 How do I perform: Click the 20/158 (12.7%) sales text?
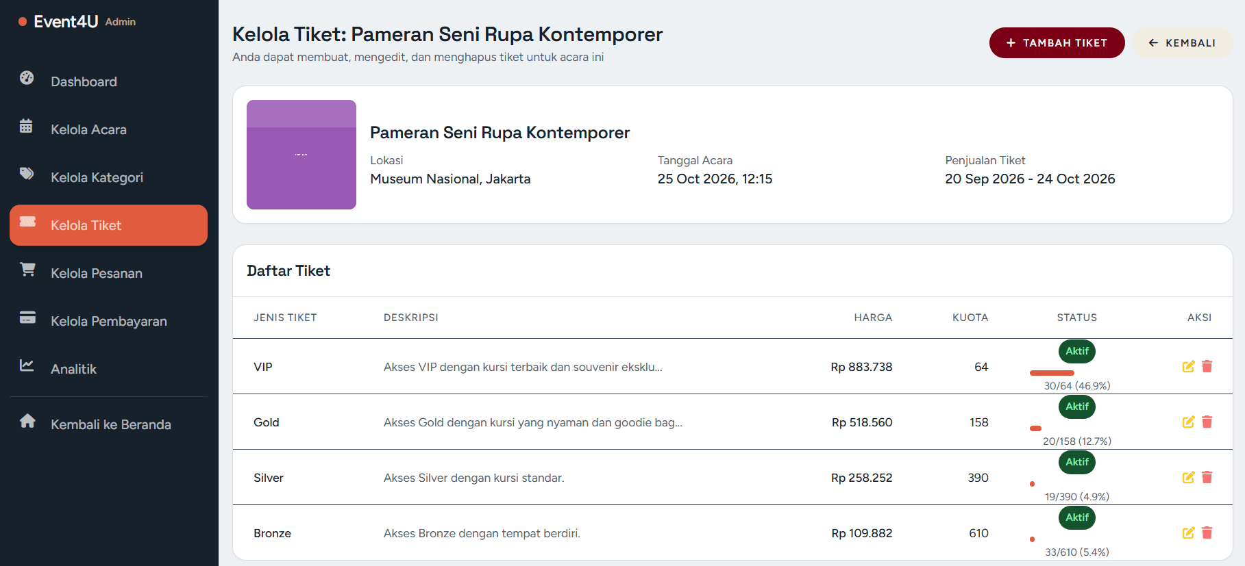1076,441
